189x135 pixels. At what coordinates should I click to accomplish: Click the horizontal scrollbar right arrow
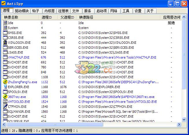click(x=179, y=124)
